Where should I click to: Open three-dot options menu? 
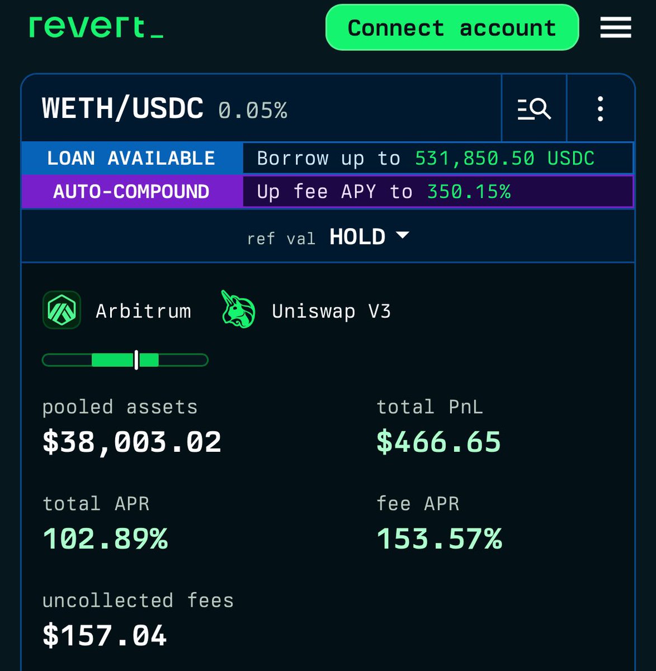tap(600, 108)
